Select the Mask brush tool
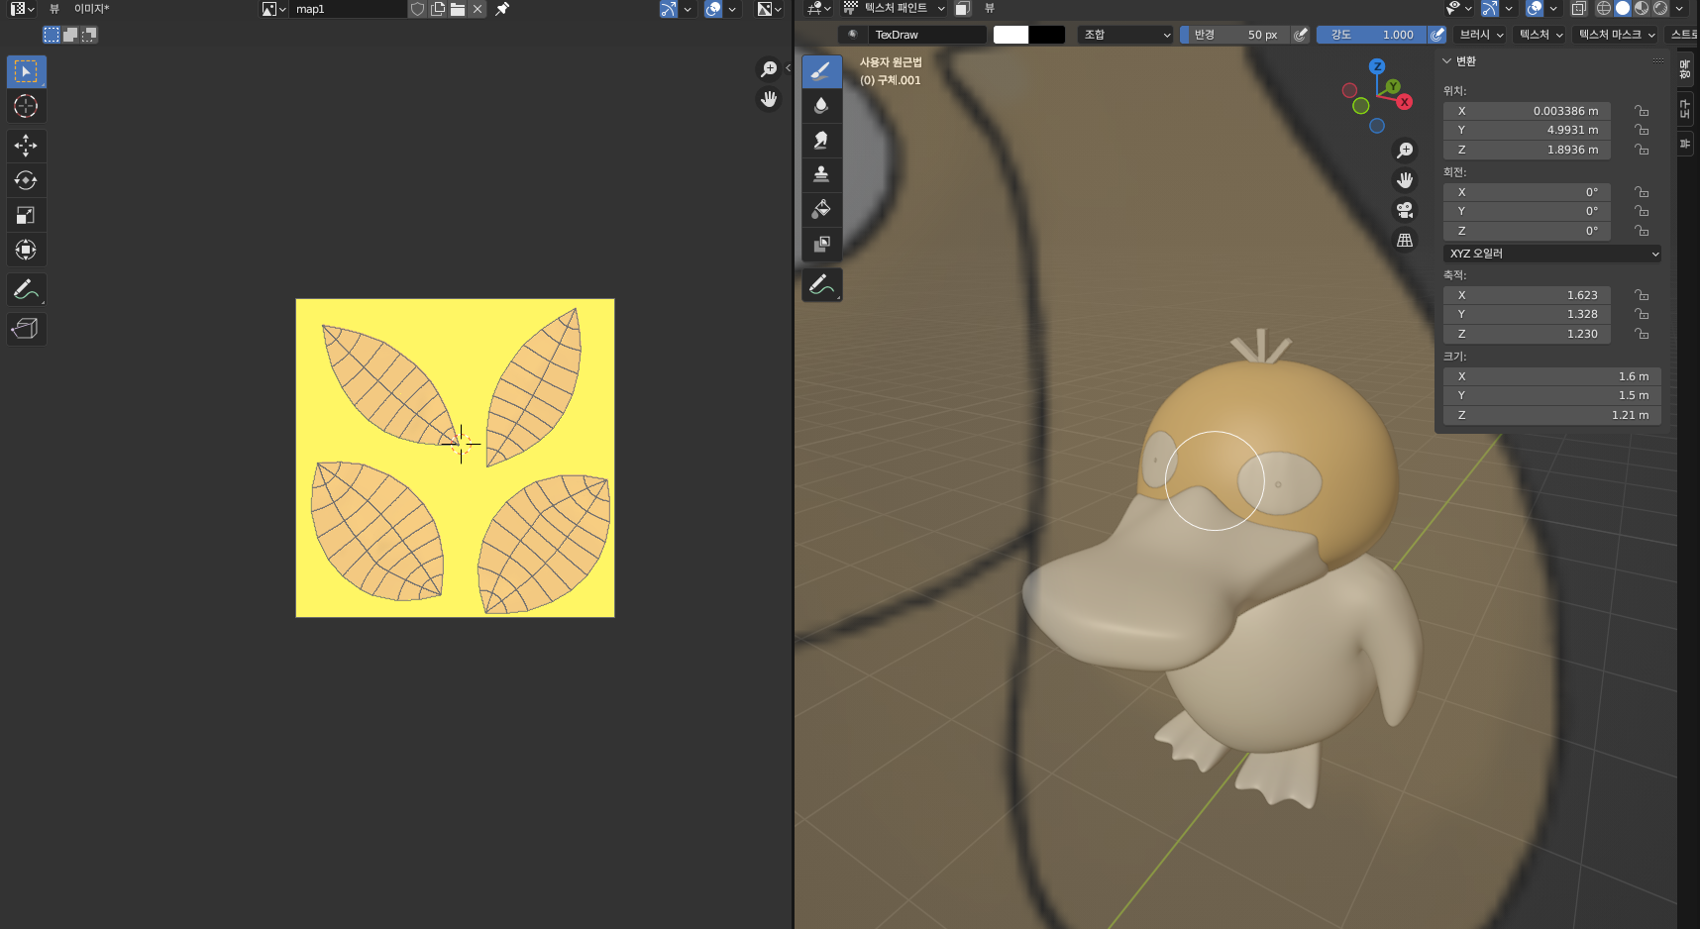Viewport: 1700px width, 929px height. point(821,245)
